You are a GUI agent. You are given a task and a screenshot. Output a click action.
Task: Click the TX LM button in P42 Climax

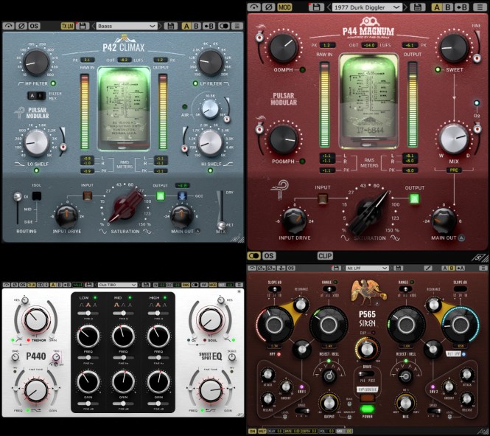(x=67, y=26)
